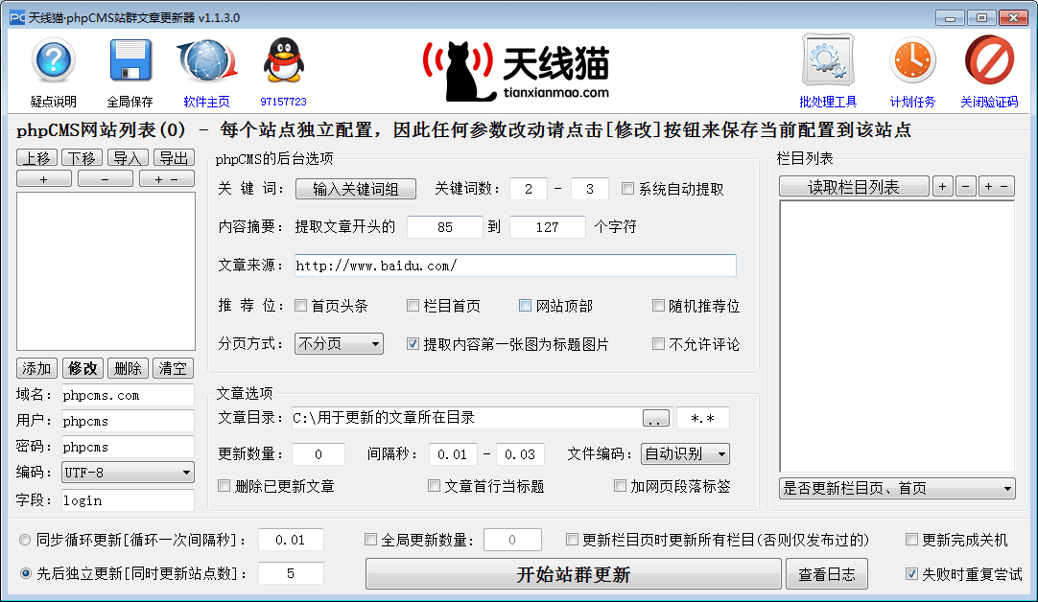Click the 关键词数 minimum field 2

tap(529, 189)
